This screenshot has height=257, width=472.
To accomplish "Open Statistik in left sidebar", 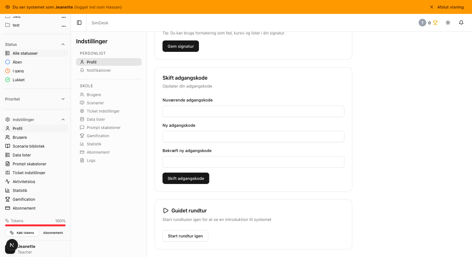I will 35,191.
